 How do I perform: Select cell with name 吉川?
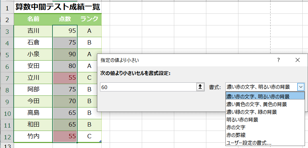[33, 31]
